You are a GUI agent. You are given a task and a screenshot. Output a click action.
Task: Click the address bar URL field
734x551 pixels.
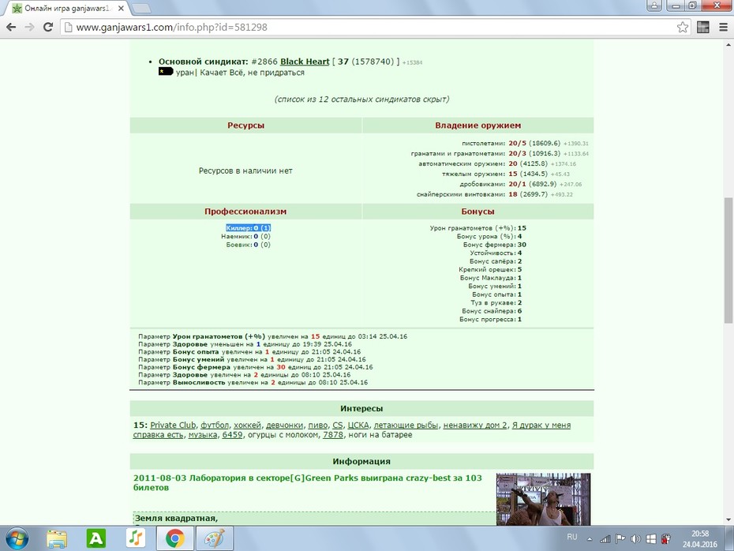coord(374,27)
